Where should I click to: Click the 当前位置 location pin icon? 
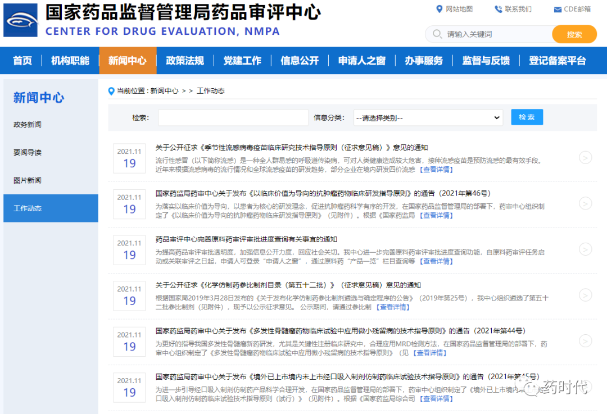pos(111,91)
